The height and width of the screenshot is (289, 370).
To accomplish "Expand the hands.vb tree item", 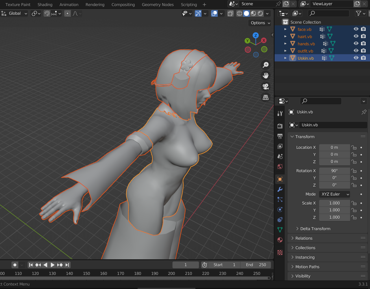I will (285, 44).
